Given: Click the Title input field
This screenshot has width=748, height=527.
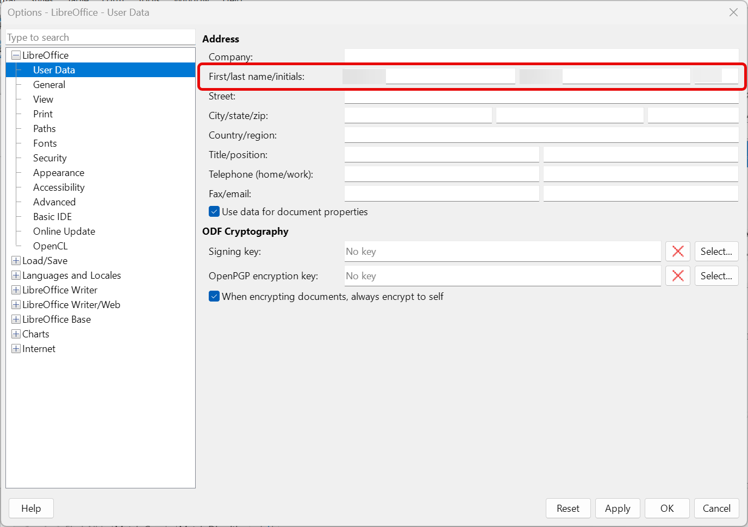Looking at the screenshot, I should [442, 154].
